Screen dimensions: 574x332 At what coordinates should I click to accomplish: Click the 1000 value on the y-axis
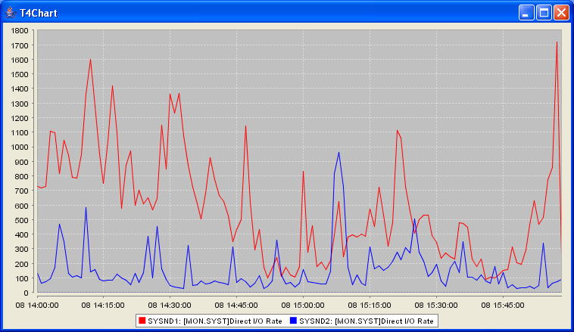pos(20,147)
